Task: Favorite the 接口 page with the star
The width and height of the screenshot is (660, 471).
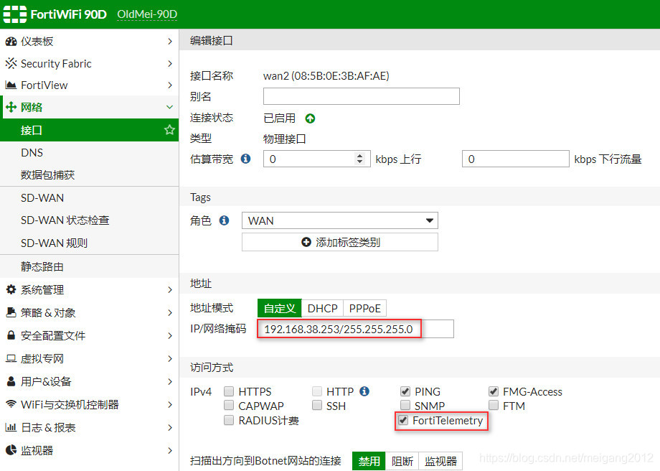Action: [x=169, y=130]
